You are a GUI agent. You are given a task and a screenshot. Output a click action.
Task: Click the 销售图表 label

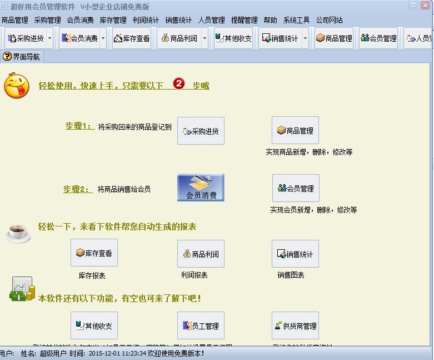[291, 275]
